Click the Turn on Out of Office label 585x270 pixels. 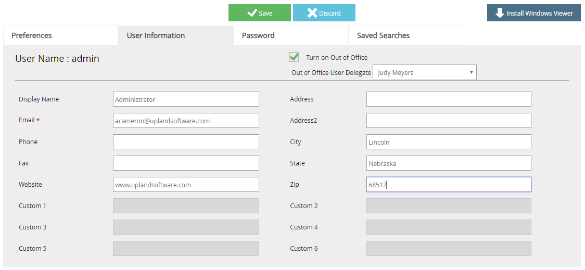[337, 57]
